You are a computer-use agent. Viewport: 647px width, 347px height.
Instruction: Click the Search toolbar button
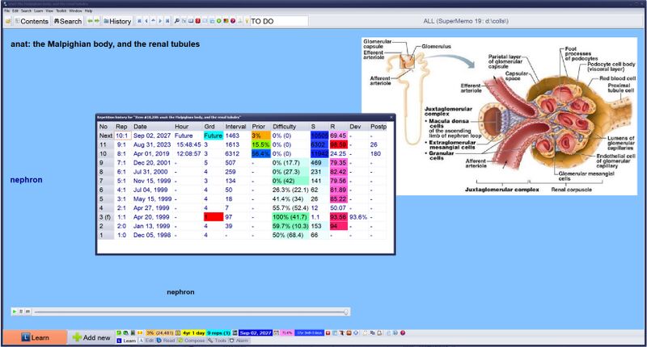(x=68, y=21)
